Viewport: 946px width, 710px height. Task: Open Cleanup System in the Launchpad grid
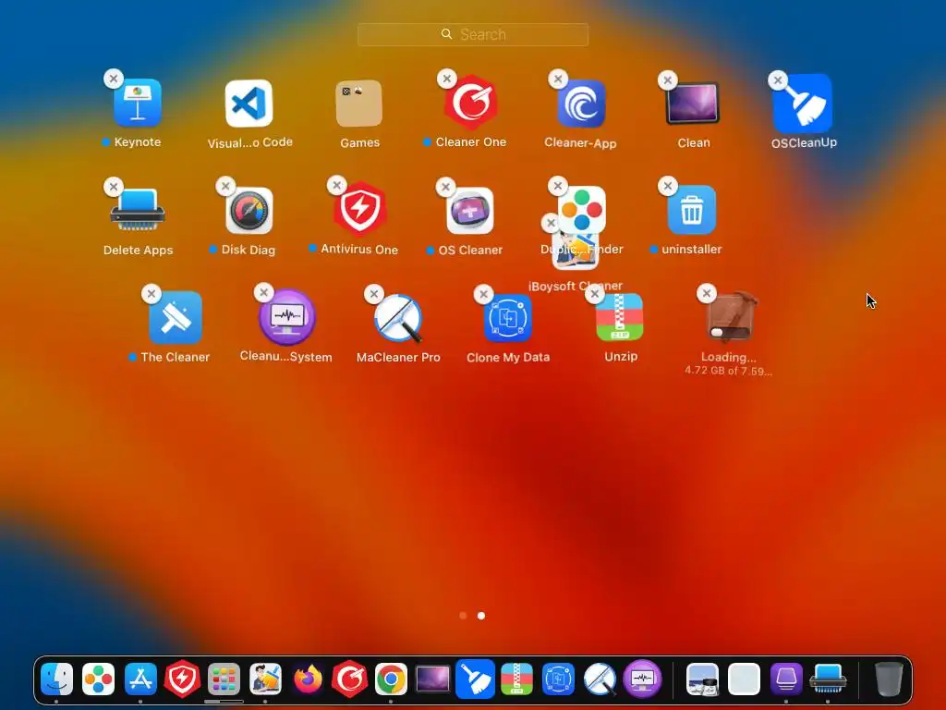pos(287,317)
